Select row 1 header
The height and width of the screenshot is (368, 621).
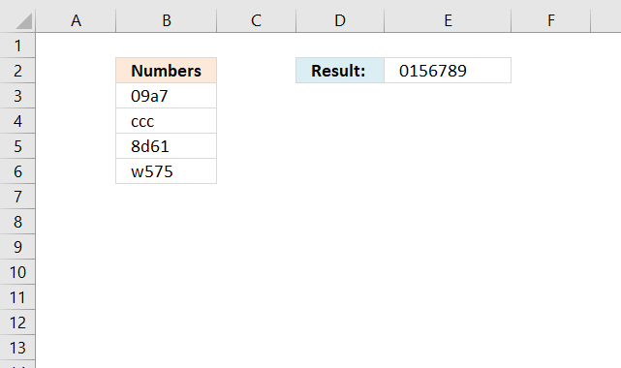click(x=17, y=46)
